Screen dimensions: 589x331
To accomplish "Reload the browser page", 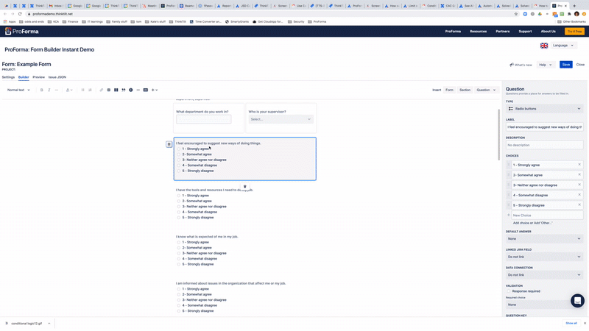I will pyautogui.click(x=20, y=14).
